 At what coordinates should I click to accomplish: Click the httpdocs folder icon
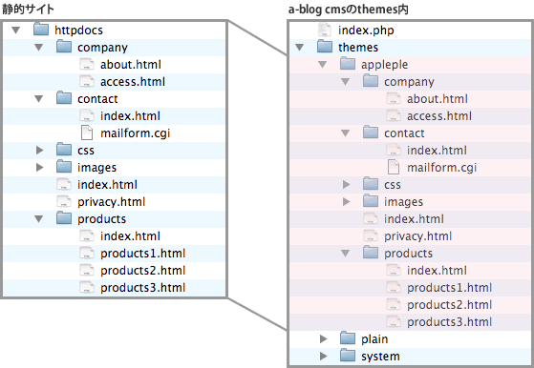click(41, 30)
